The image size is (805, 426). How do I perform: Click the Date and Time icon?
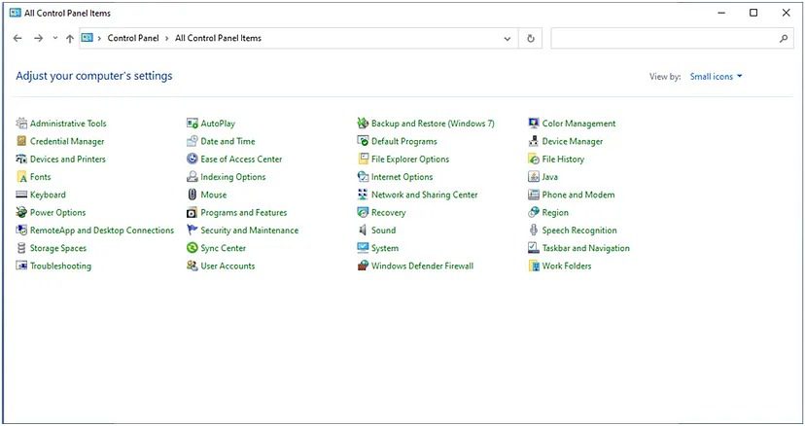192,141
